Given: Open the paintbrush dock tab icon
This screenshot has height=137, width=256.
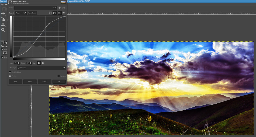Looking at the screenshot, I should [6, 43].
